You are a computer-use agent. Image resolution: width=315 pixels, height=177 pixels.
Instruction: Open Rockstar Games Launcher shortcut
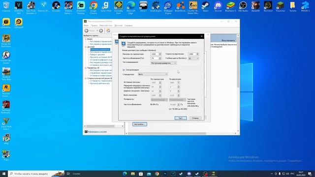click(x=6, y=90)
